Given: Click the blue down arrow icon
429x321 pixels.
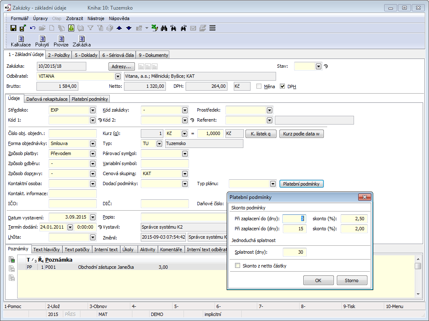Looking at the screenshot, I should (129, 28).
